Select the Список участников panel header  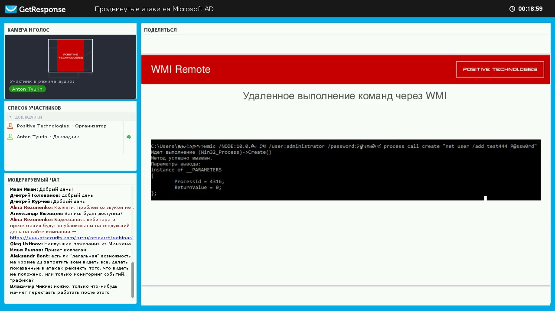pyautogui.click(x=34, y=108)
